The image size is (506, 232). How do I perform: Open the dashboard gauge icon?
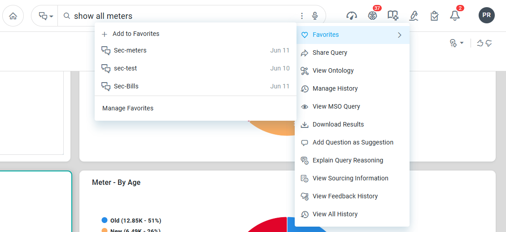351,16
